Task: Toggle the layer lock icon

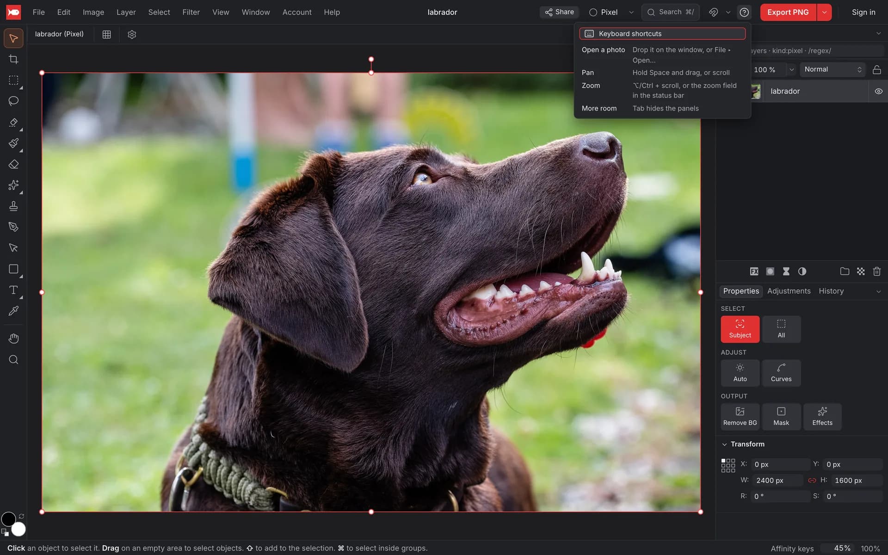Action: pos(876,69)
